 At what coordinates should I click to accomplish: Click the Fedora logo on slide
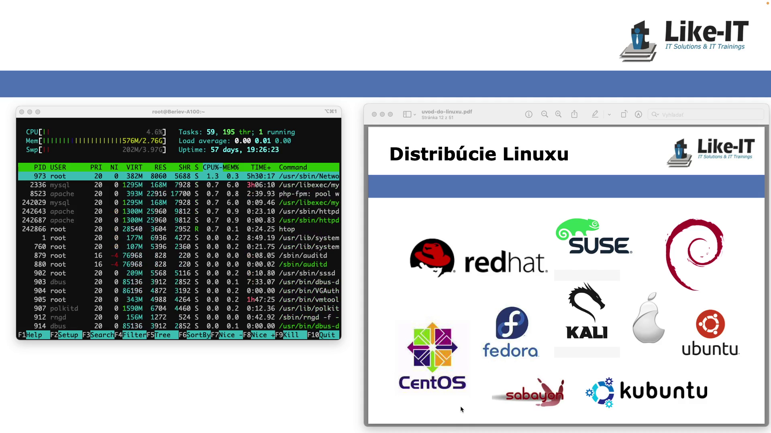[x=511, y=332]
